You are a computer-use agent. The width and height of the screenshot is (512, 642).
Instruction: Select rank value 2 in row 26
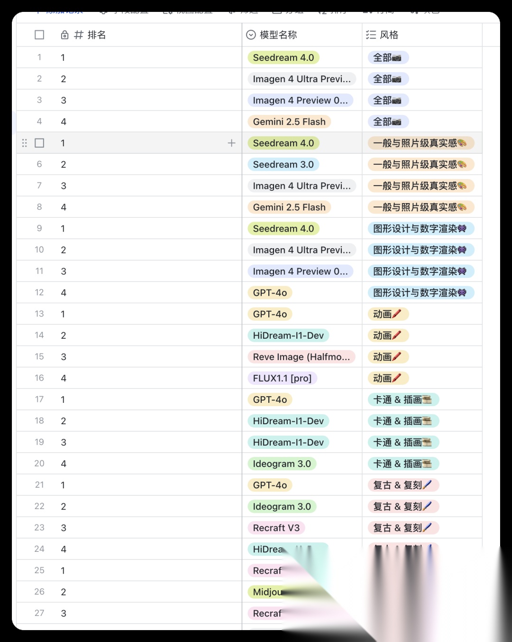(64, 592)
